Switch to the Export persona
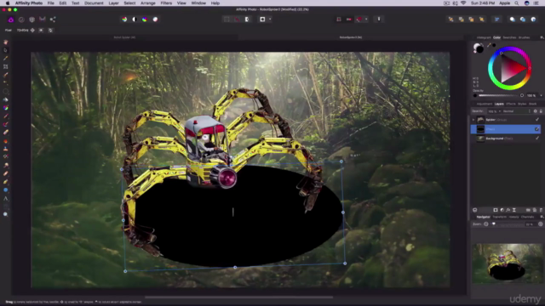Viewport: 545px width, 306px height. (x=53, y=20)
